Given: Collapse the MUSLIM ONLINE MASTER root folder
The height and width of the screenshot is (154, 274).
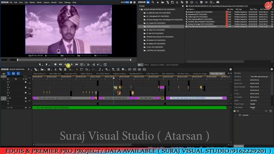Looking at the screenshot, I should (x=140, y=9).
